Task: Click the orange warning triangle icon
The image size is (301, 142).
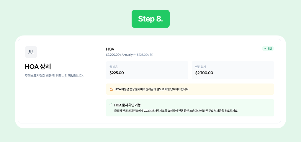Action: pyautogui.click(x=111, y=89)
